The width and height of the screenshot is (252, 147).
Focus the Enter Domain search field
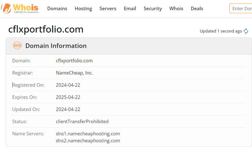[241, 8]
